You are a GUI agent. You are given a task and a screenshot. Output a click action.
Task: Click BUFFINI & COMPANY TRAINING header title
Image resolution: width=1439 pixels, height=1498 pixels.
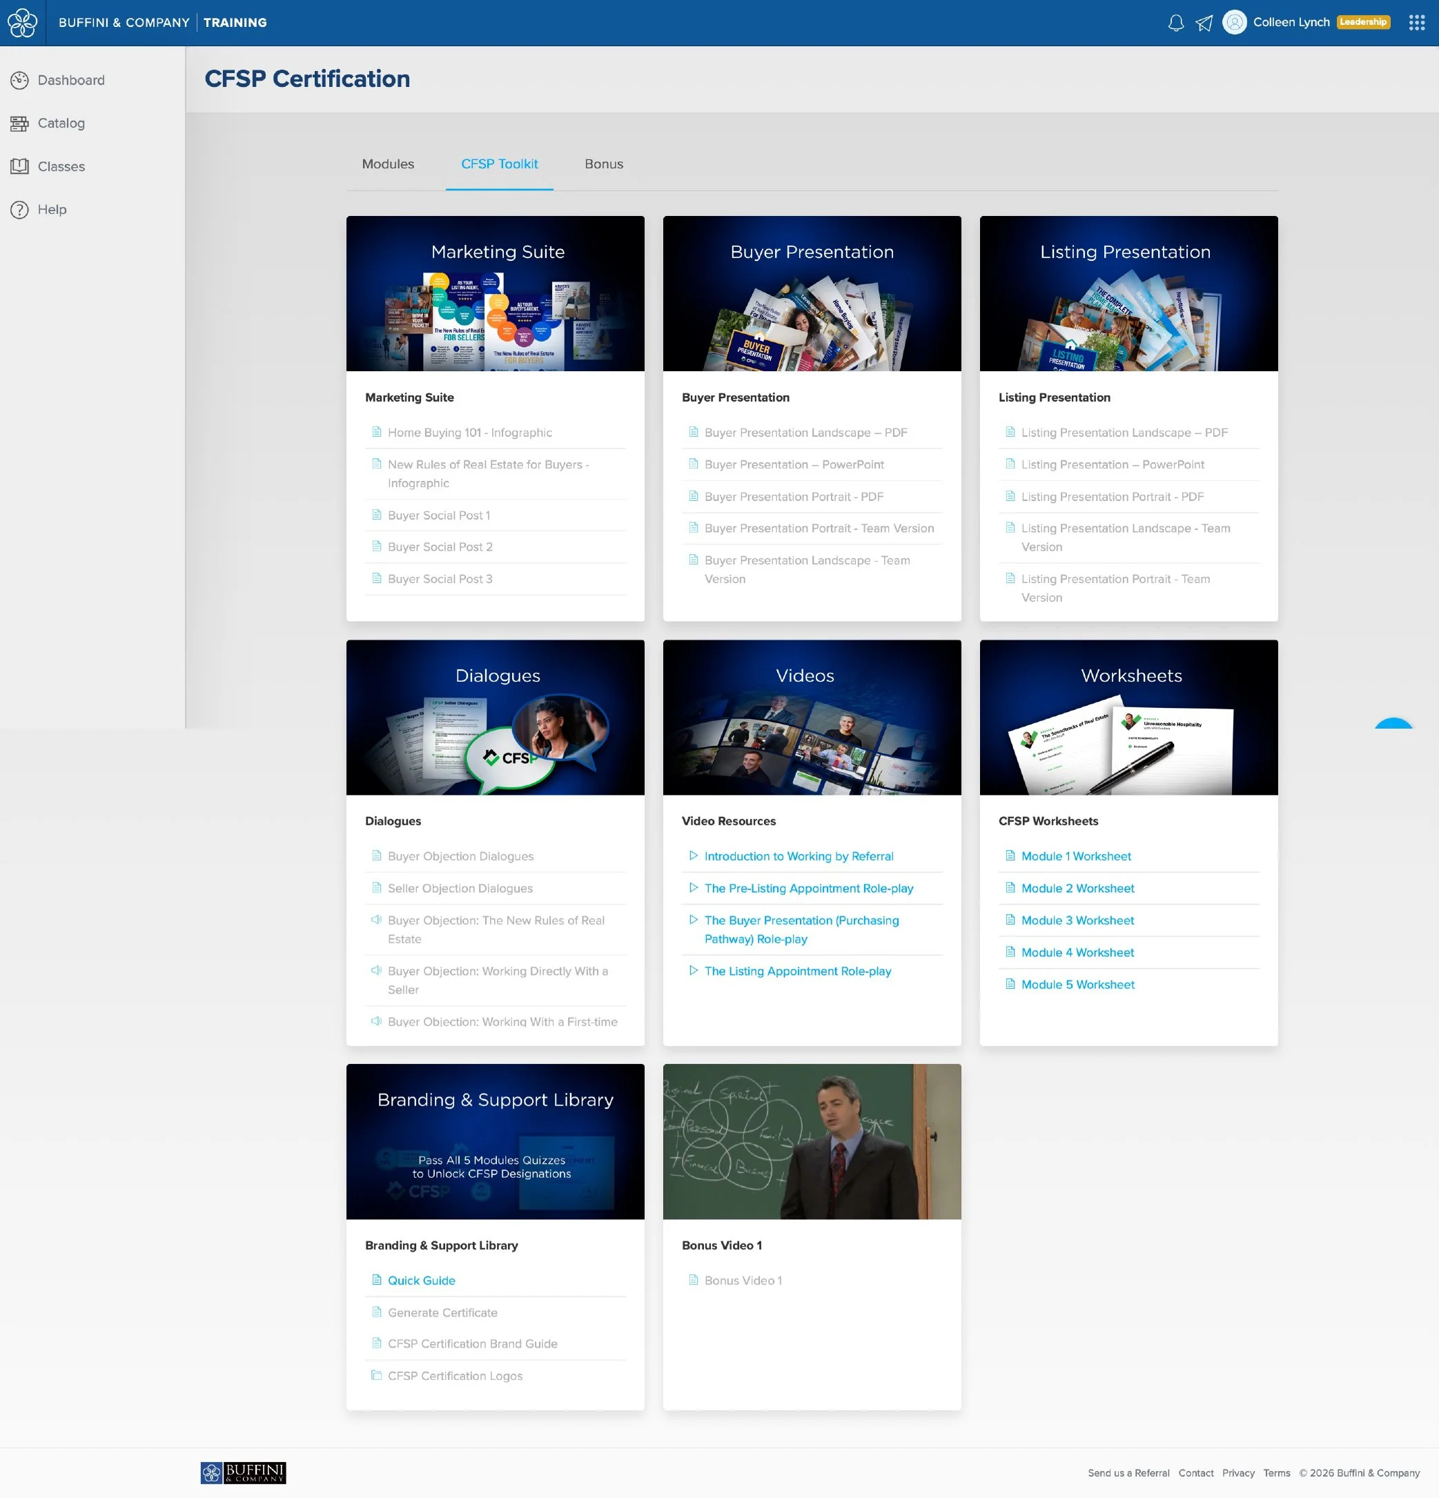(163, 23)
